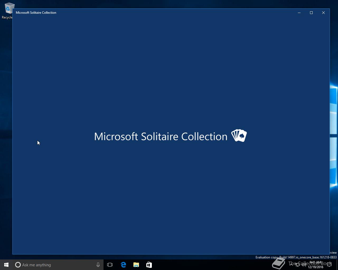Minimize the Solitaire Collection window

click(299, 13)
